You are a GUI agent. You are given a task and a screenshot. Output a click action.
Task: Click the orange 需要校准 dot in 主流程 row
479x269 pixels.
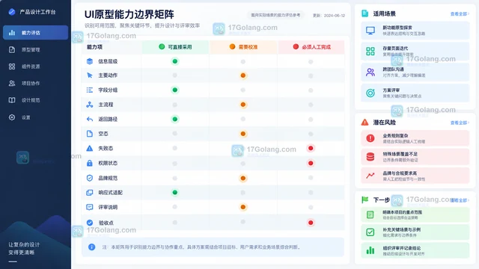click(x=242, y=105)
